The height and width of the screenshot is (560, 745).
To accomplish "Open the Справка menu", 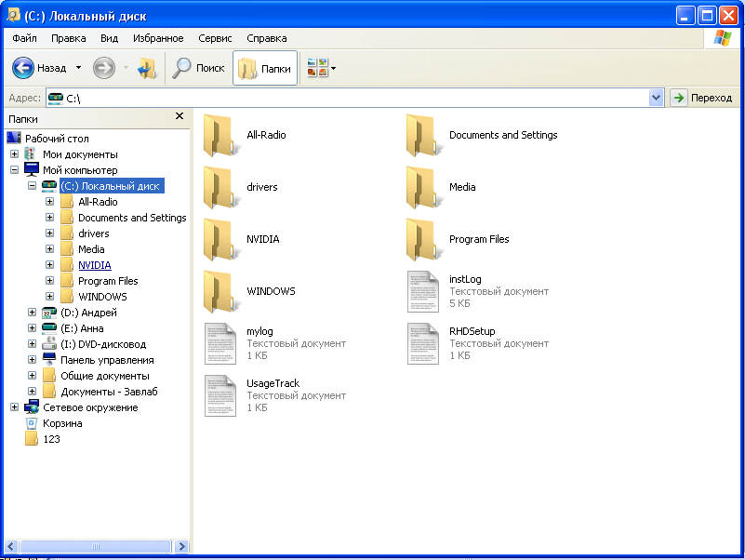I will [267, 38].
